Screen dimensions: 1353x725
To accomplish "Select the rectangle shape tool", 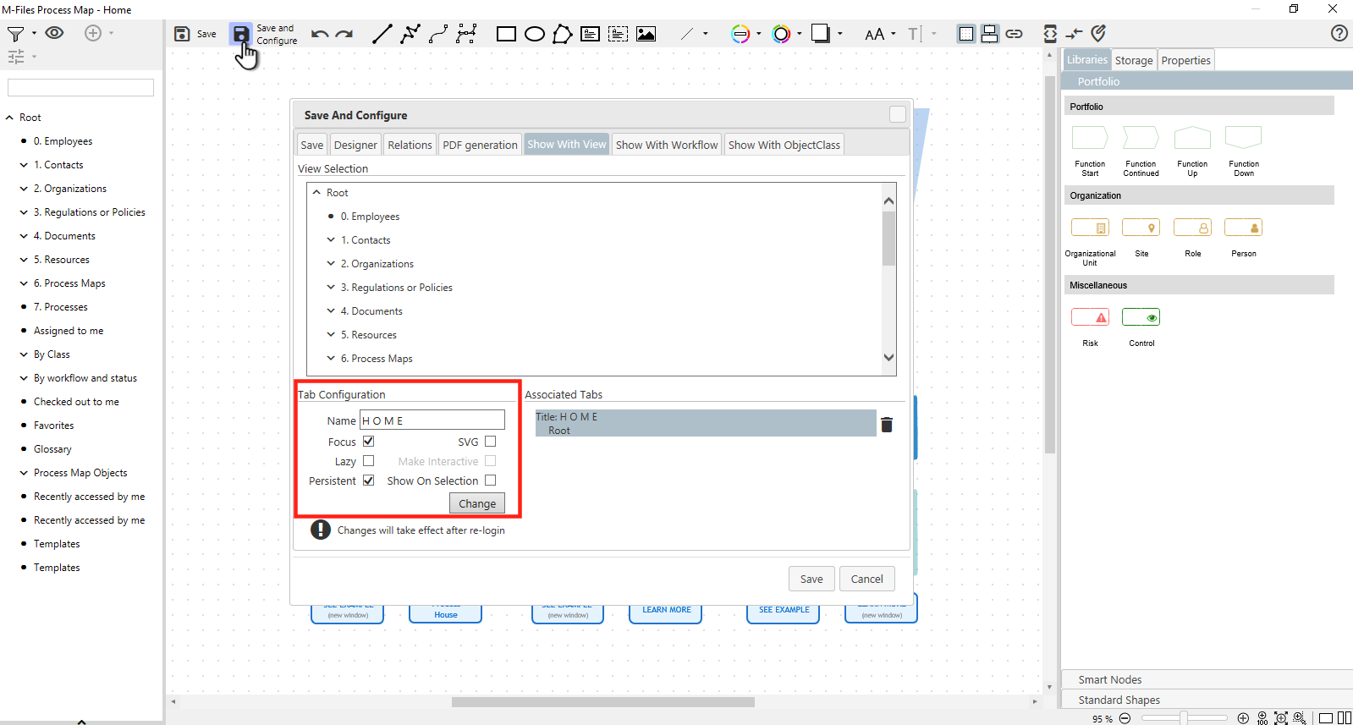I will (506, 34).
